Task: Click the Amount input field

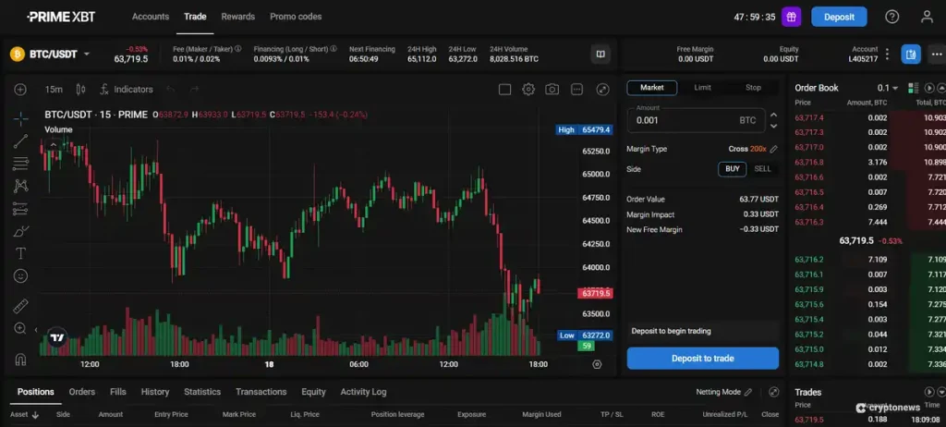Action: tap(697, 120)
